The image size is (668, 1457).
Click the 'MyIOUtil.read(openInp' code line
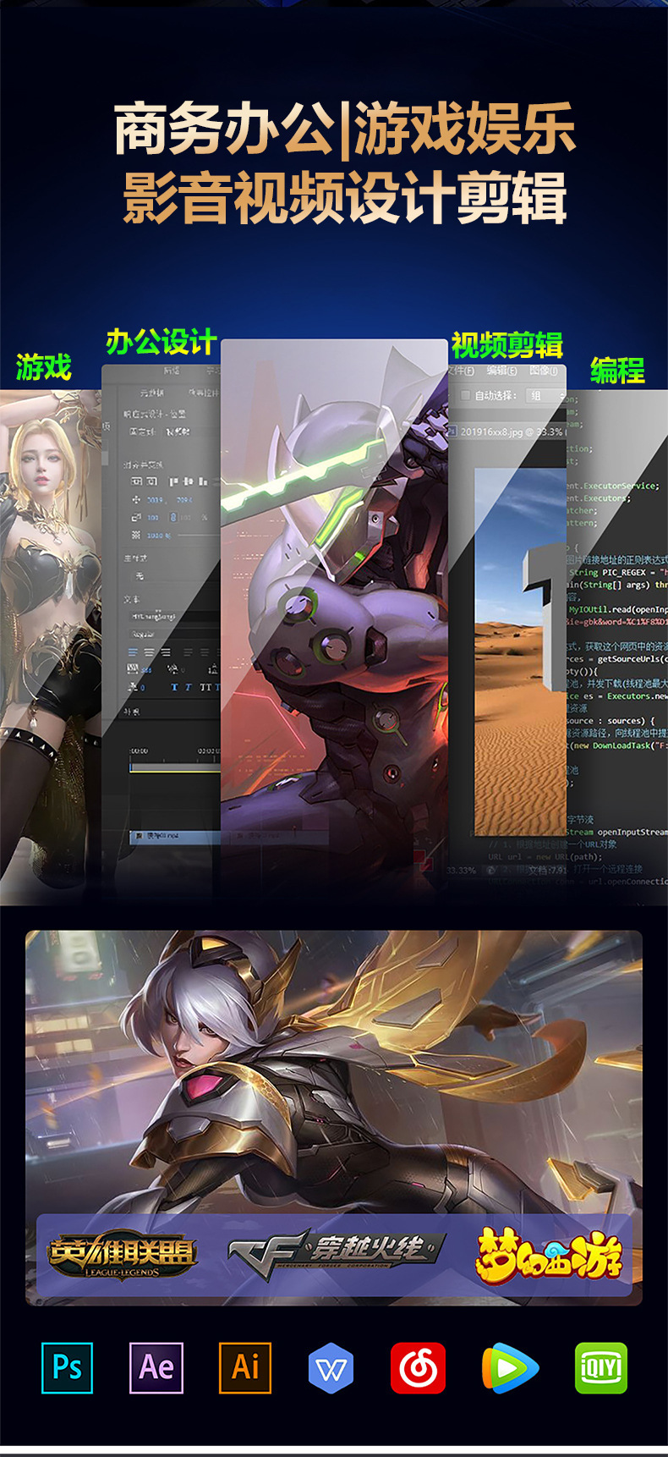[x=617, y=609]
